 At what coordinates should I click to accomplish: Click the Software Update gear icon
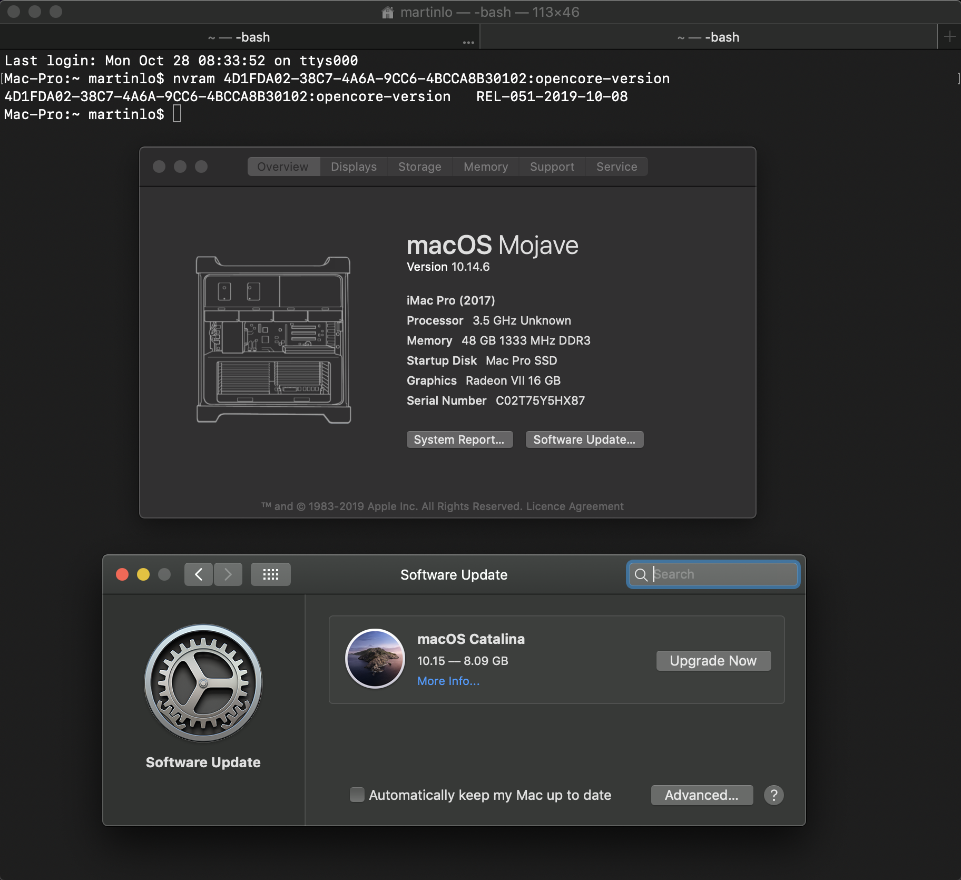click(203, 683)
